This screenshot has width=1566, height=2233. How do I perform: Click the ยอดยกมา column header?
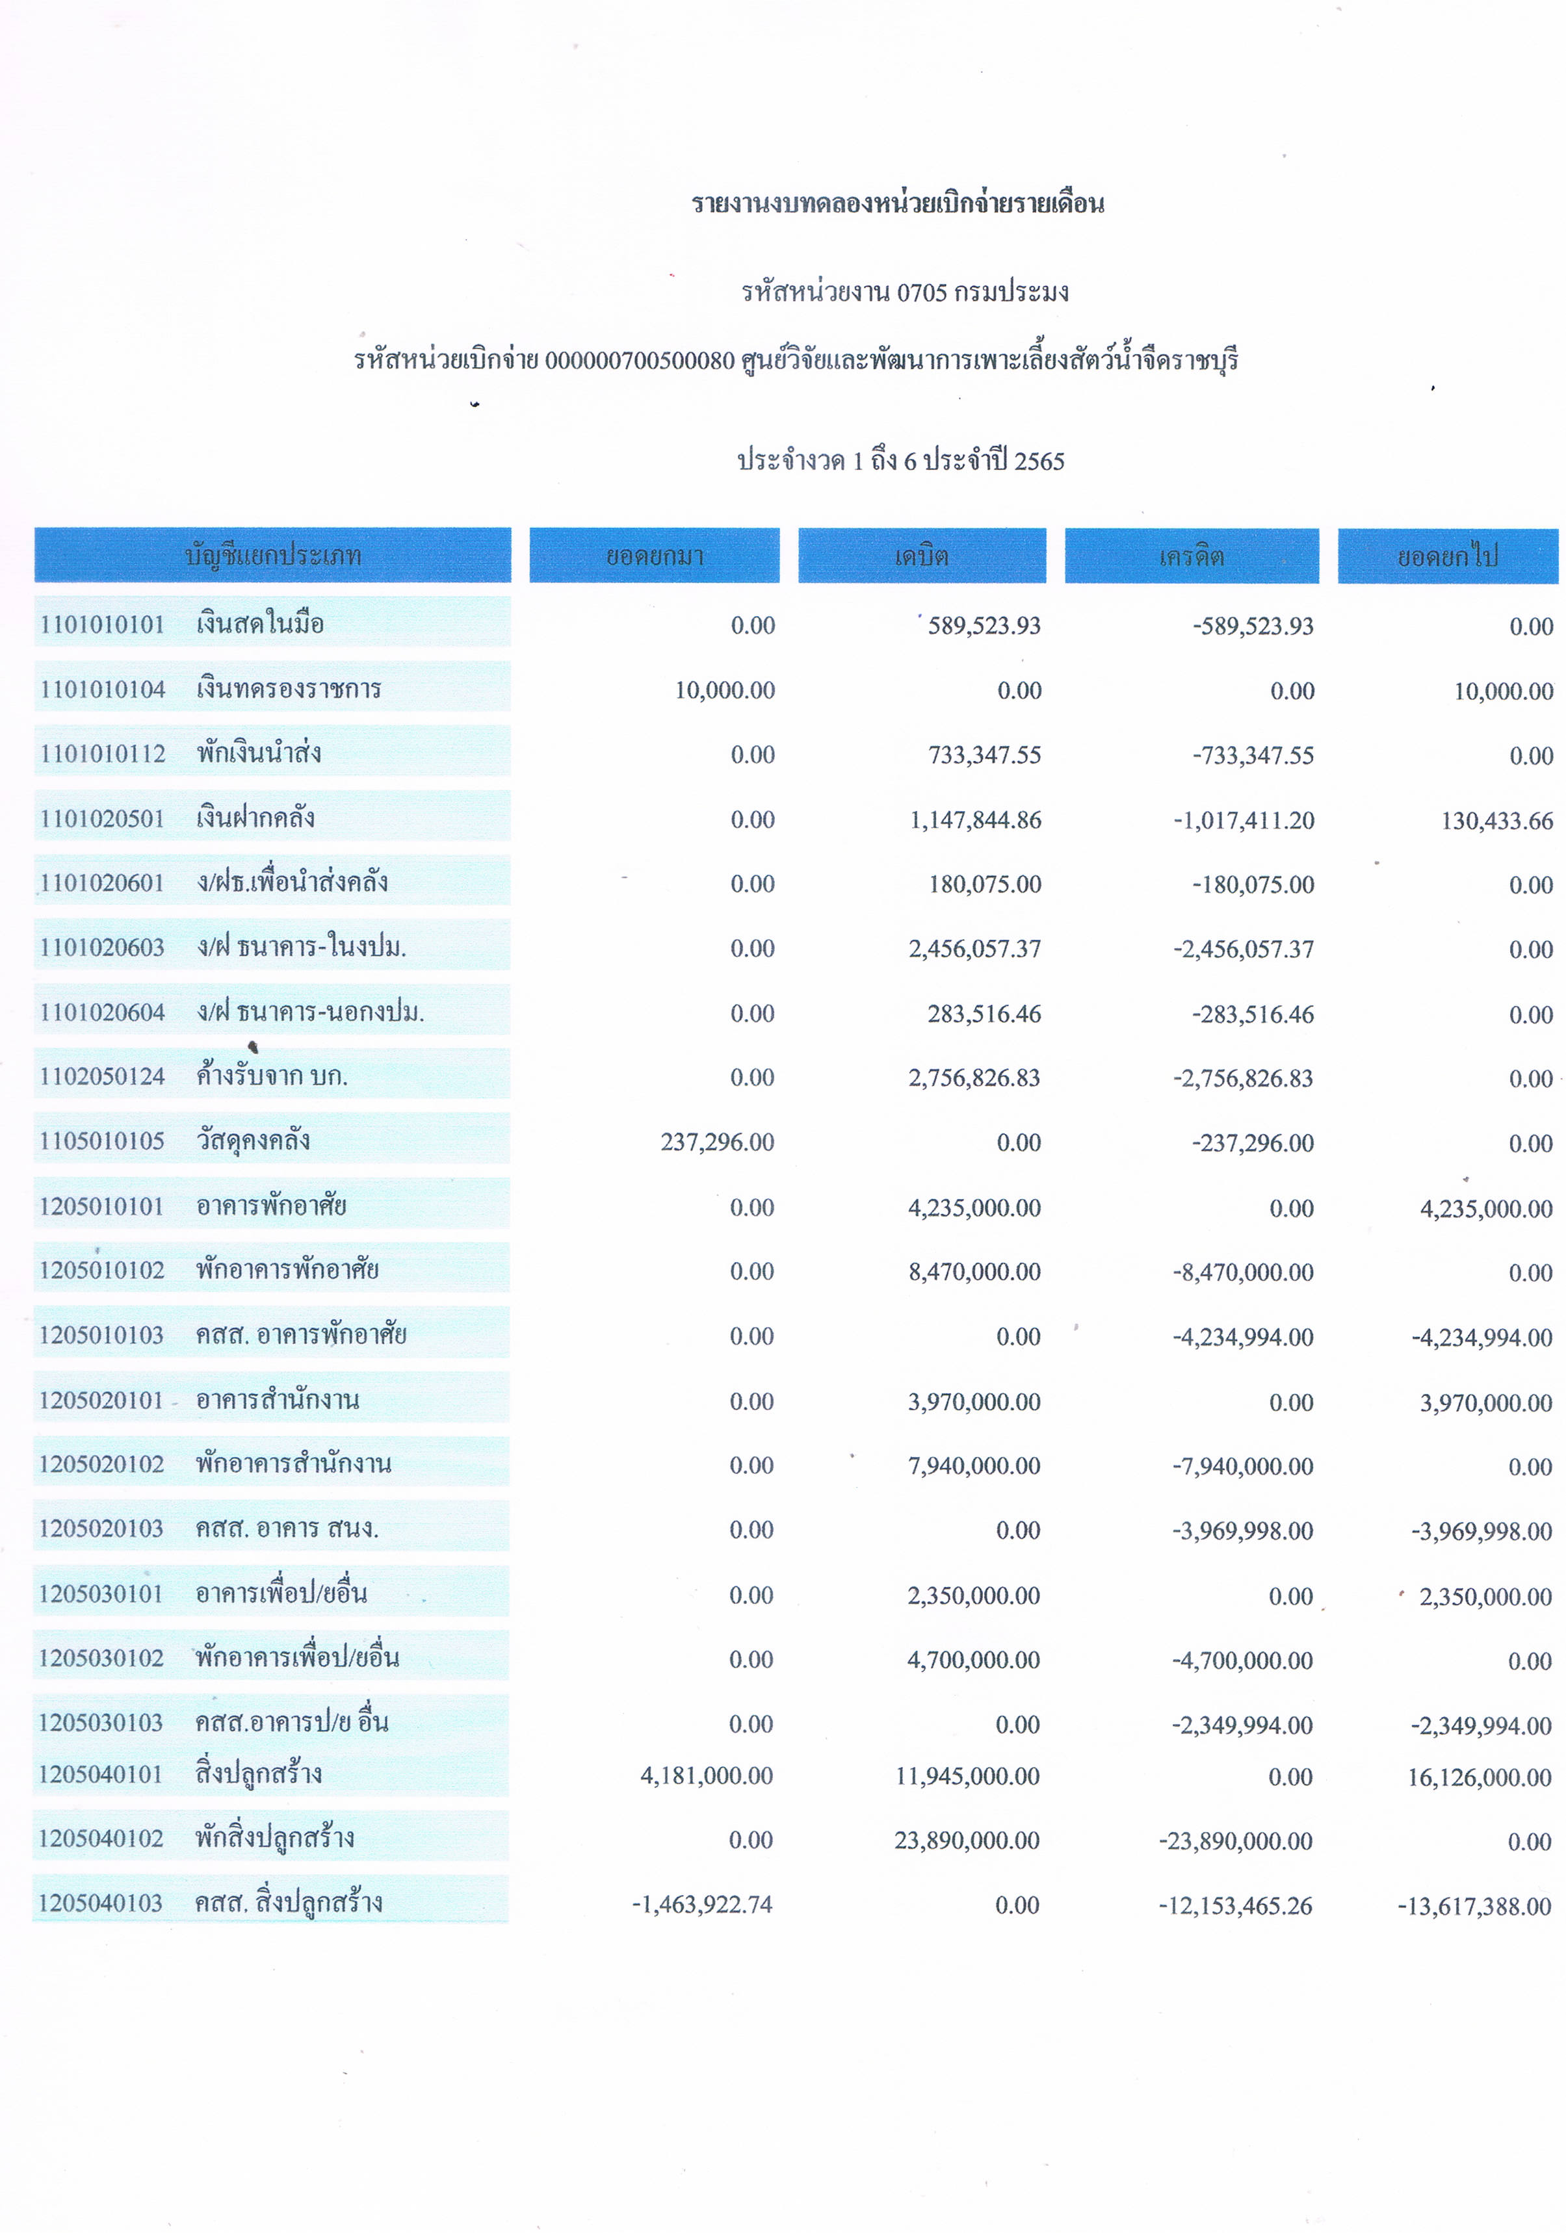click(653, 556)
